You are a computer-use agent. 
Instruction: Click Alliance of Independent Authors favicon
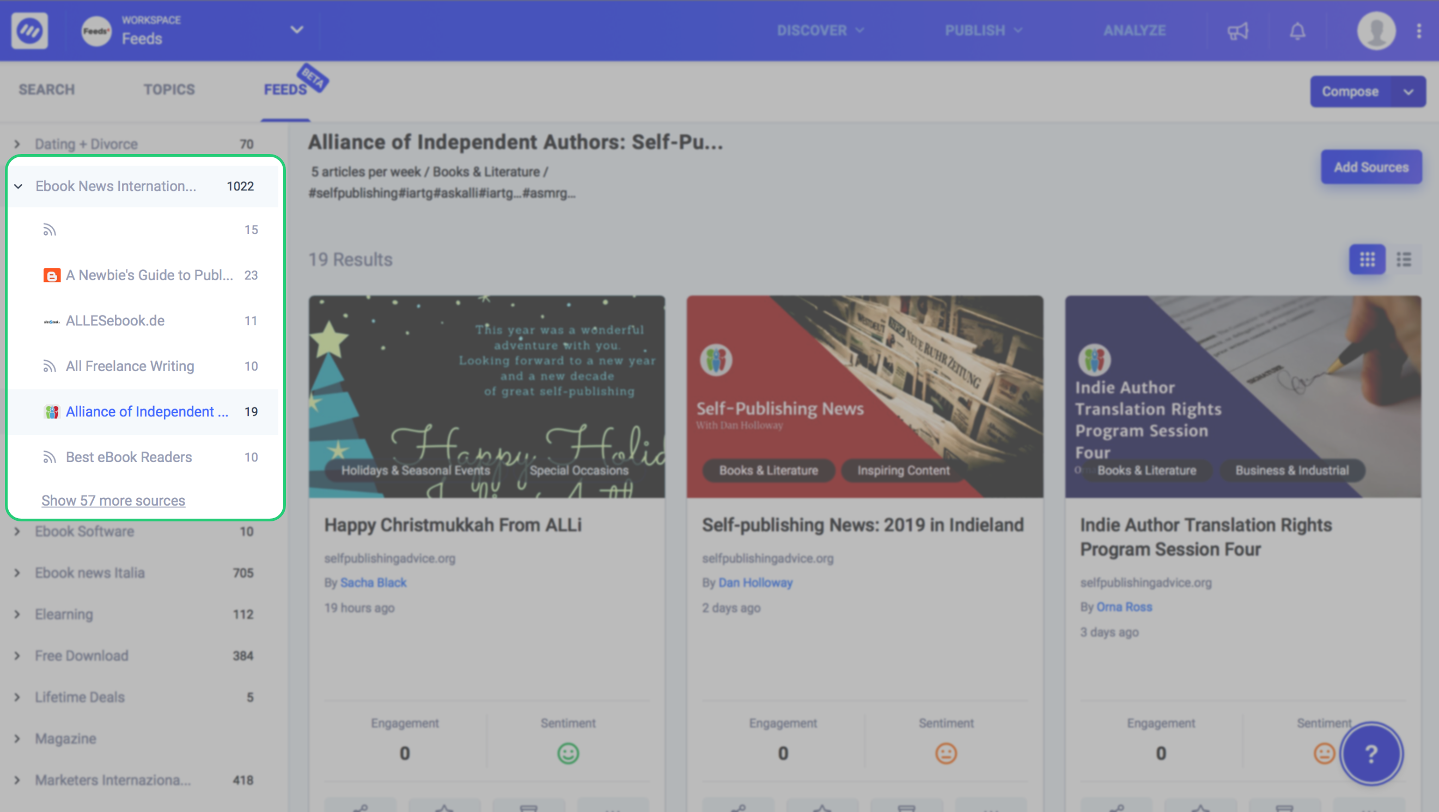51,412
